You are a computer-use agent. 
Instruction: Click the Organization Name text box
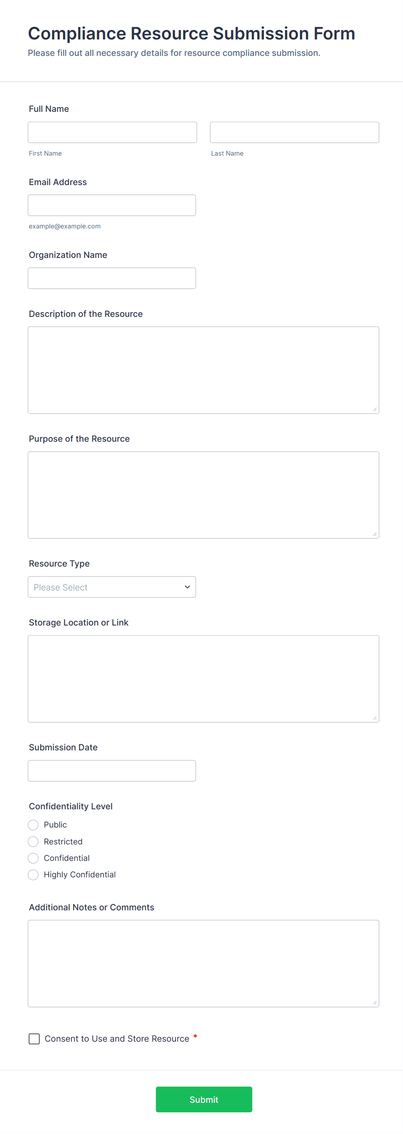[112, 278]
